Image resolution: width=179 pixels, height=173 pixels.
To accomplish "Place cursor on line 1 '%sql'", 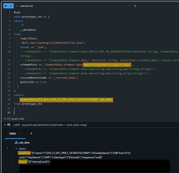I will 17,13.
